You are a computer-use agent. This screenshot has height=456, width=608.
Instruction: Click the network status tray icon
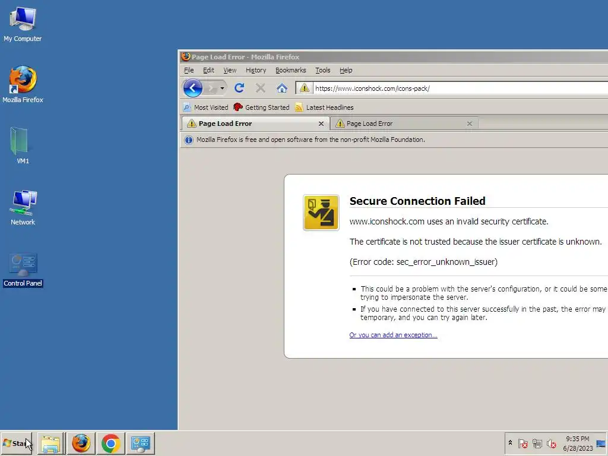tap(537, 443)
